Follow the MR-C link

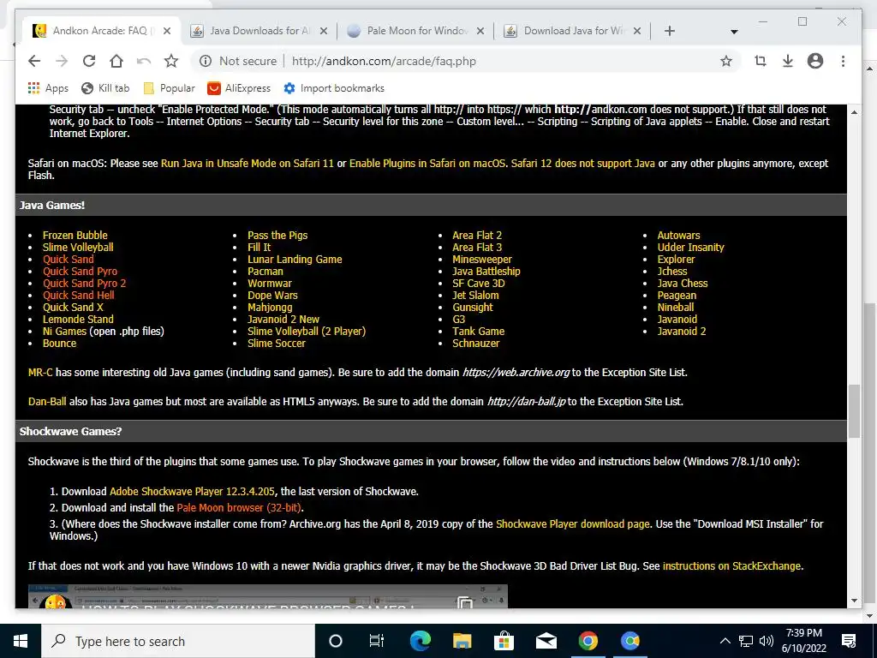click(40, 372)
